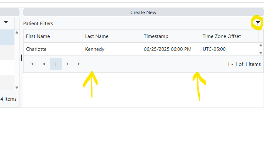The width and height of the screenshot is (273, 163).
Task: Click the left list scroll up arrow
Action: coord(17,32)
